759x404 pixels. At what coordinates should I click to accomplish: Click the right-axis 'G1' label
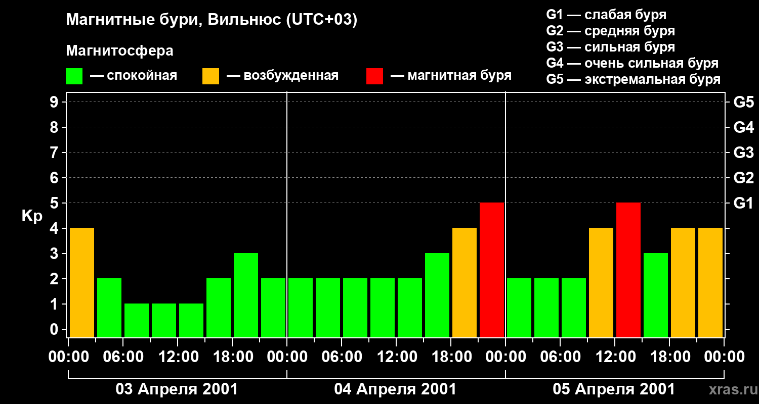pos(744,203)
